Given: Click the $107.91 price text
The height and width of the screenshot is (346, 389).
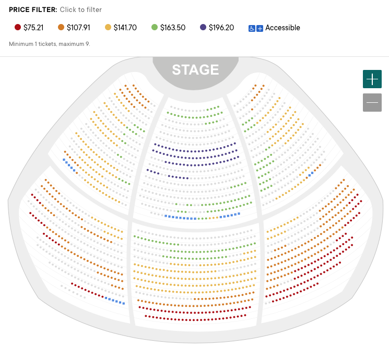Looking at the screenshot, I should click(x=78, y=28).
